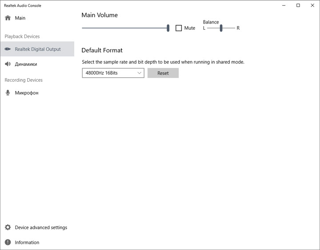Click the Микрофон microphone icon
Screen dimensions: 320x250
pyautogui.click(x=8, y=93)
